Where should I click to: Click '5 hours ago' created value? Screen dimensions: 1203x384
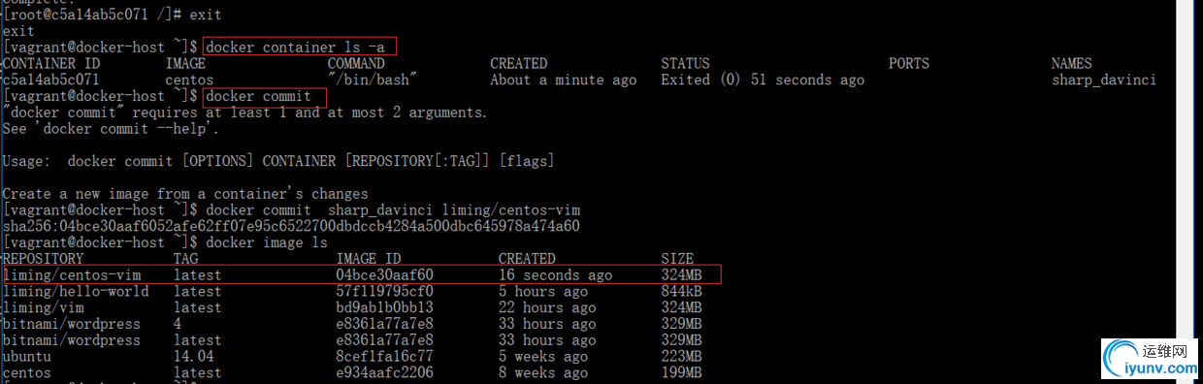(x=543, y=292)
